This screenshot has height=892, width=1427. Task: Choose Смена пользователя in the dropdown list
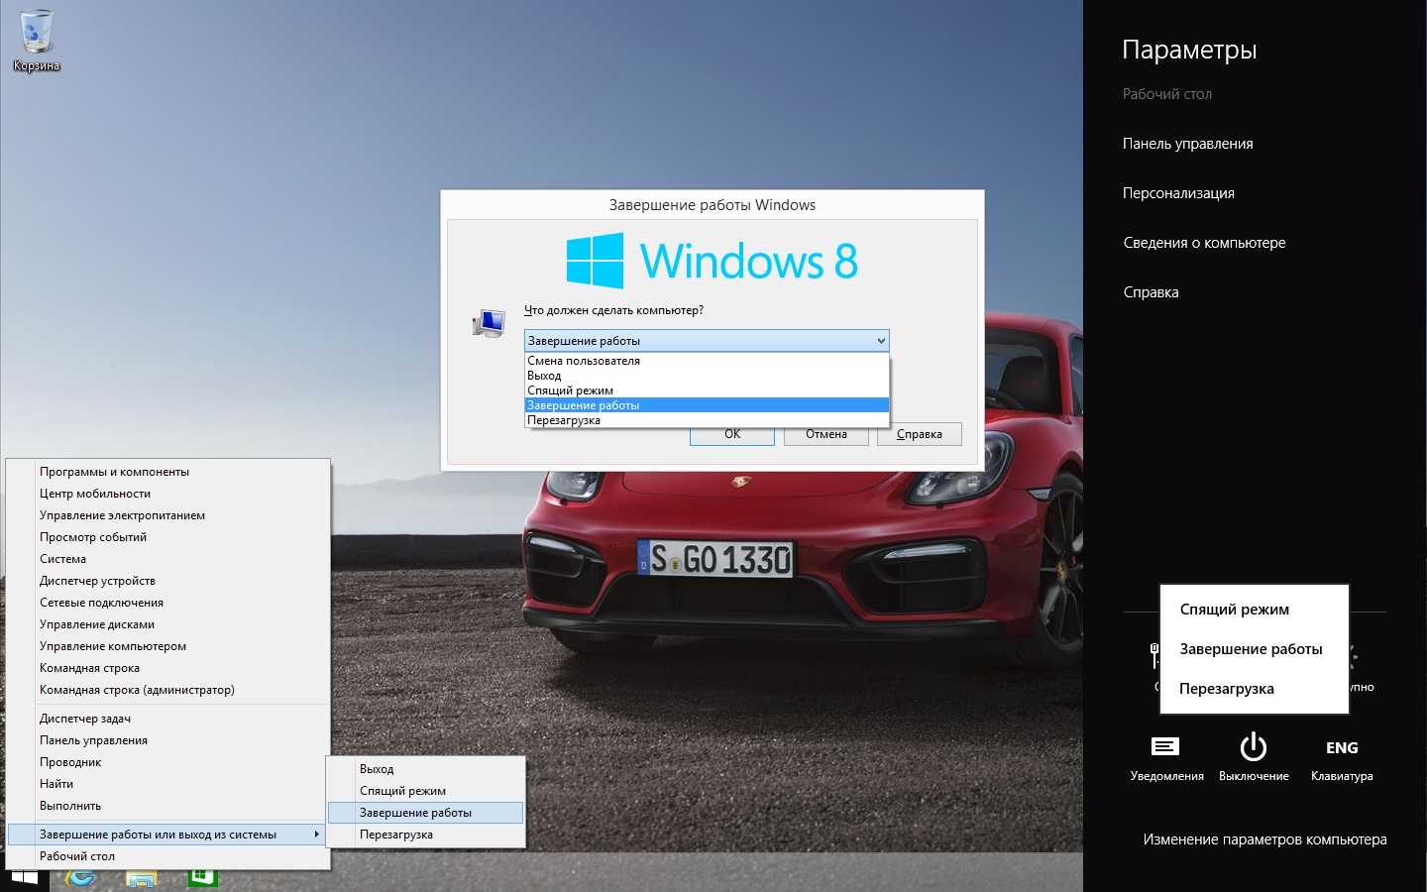(584, 361)
